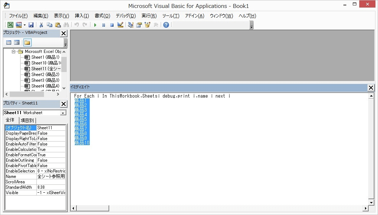Click the Reset stop icon

point(112,25)
